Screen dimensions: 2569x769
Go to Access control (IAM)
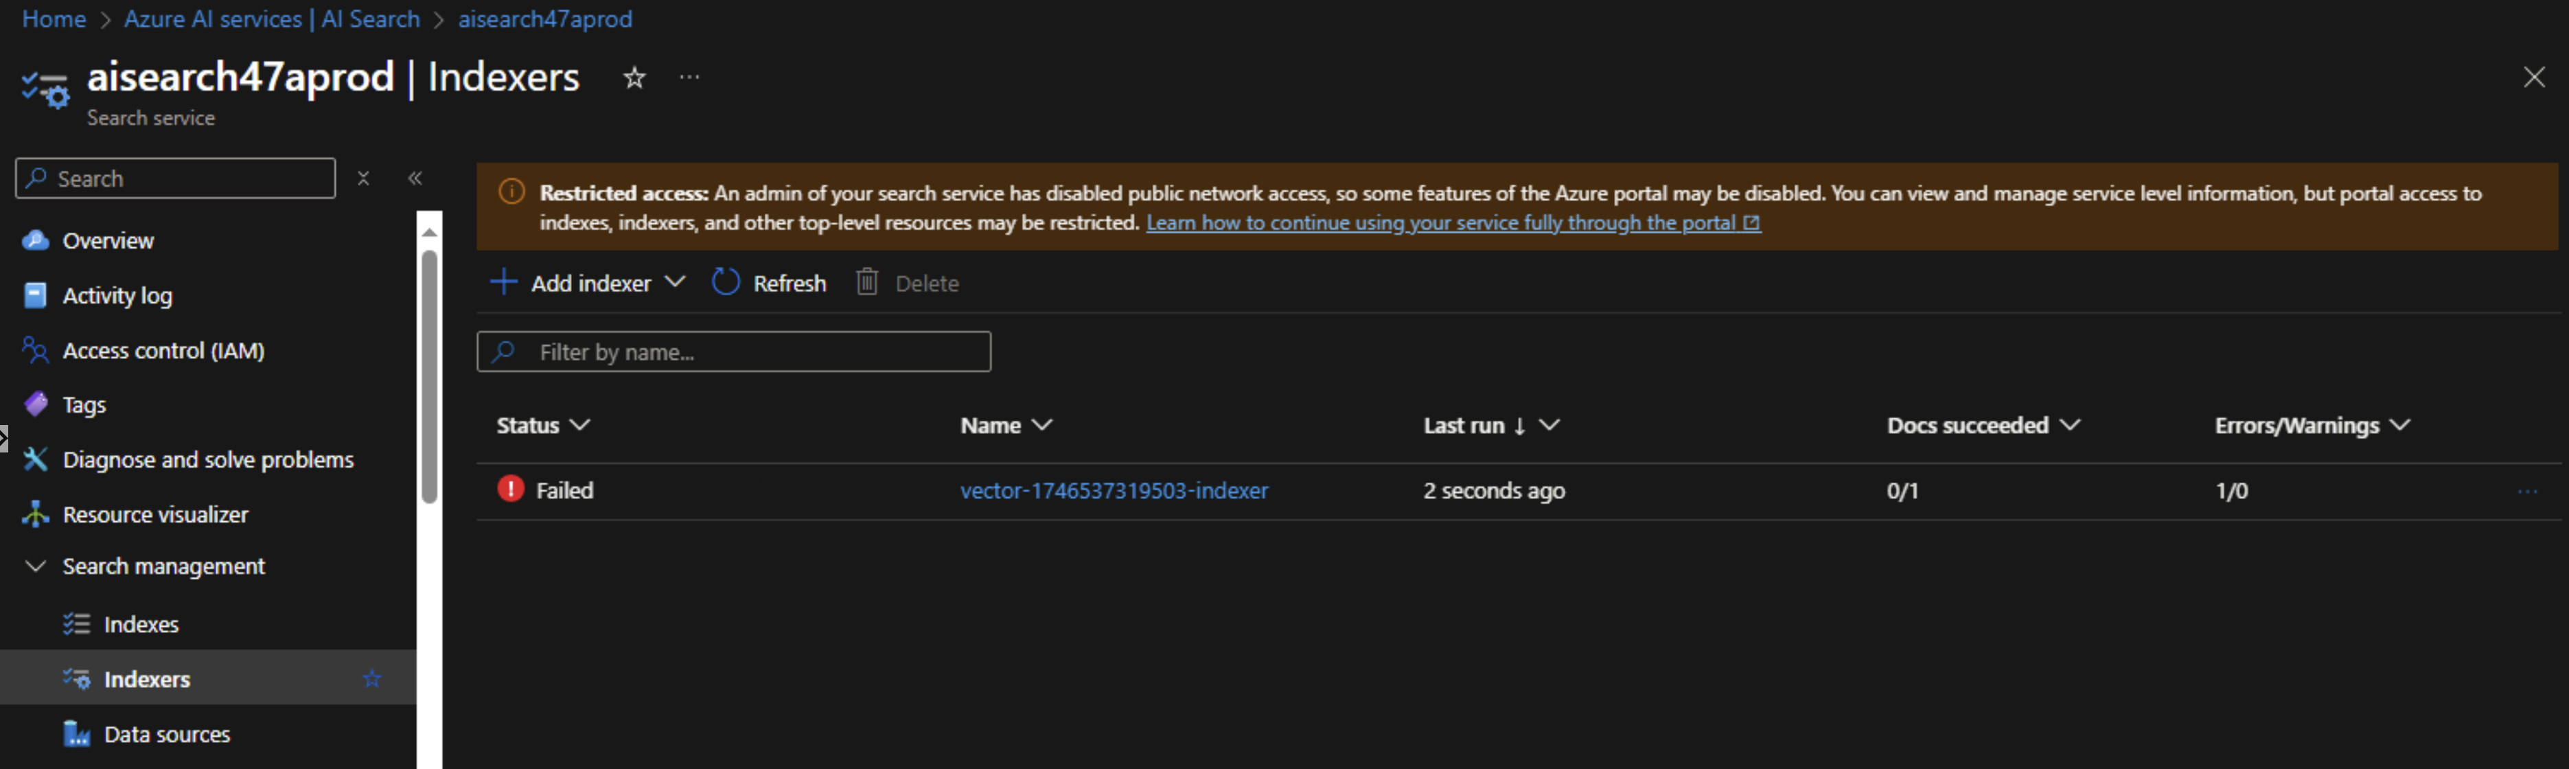163,351
